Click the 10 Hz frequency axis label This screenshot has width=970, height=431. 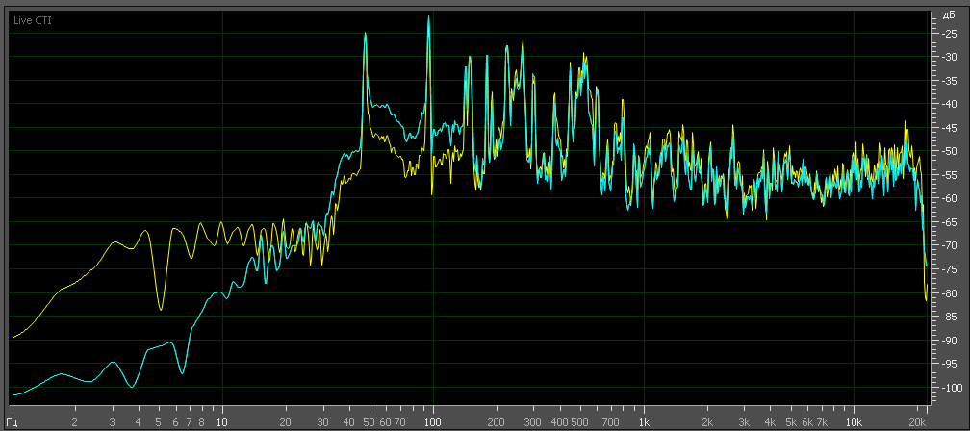221,422
